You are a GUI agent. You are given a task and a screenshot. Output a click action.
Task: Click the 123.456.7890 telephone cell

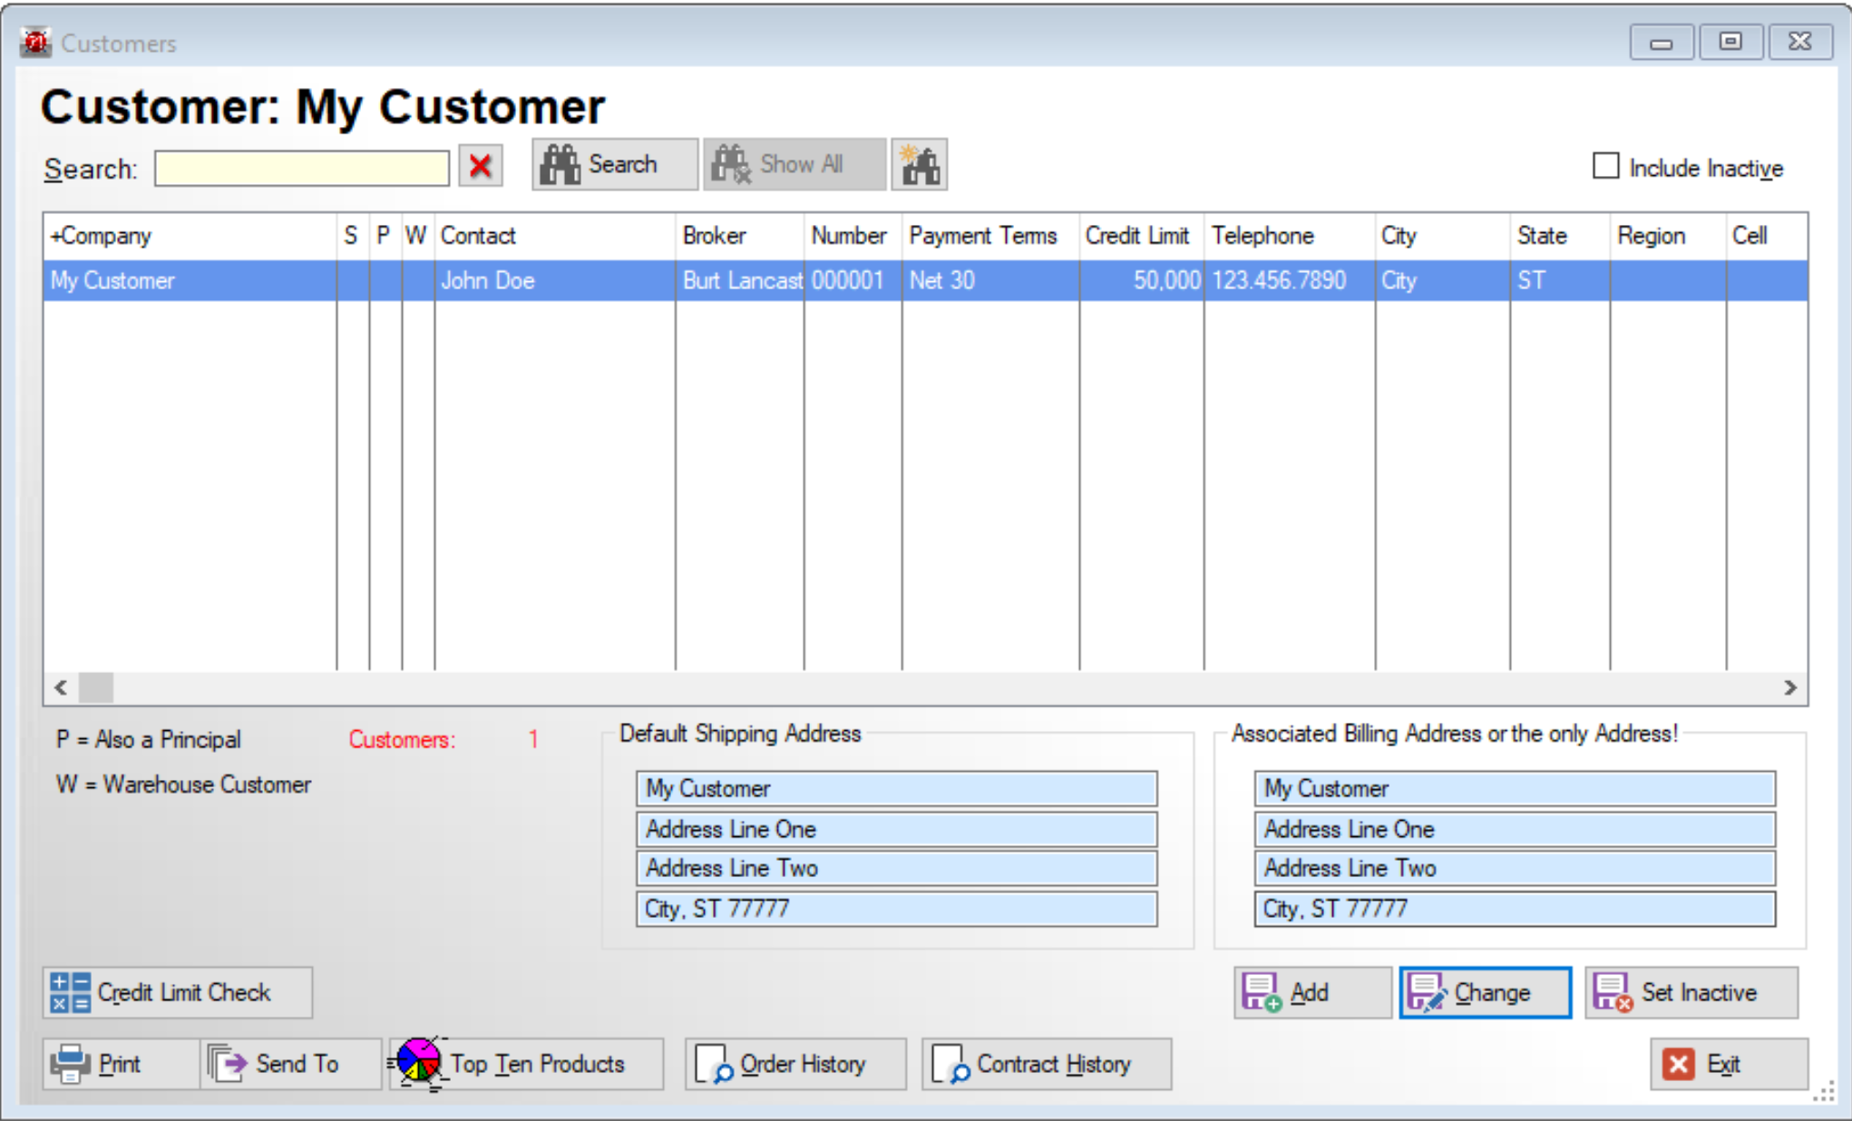click(1289, 280)
